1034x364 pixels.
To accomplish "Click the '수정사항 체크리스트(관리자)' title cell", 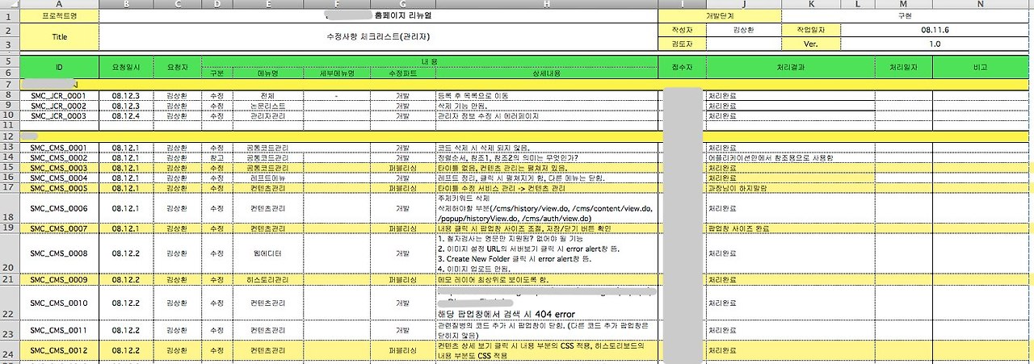I will pos(379,37).
